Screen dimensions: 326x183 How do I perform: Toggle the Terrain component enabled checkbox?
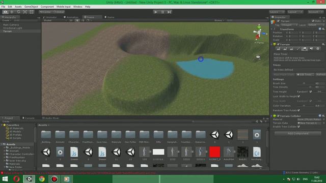pos(278,44)
